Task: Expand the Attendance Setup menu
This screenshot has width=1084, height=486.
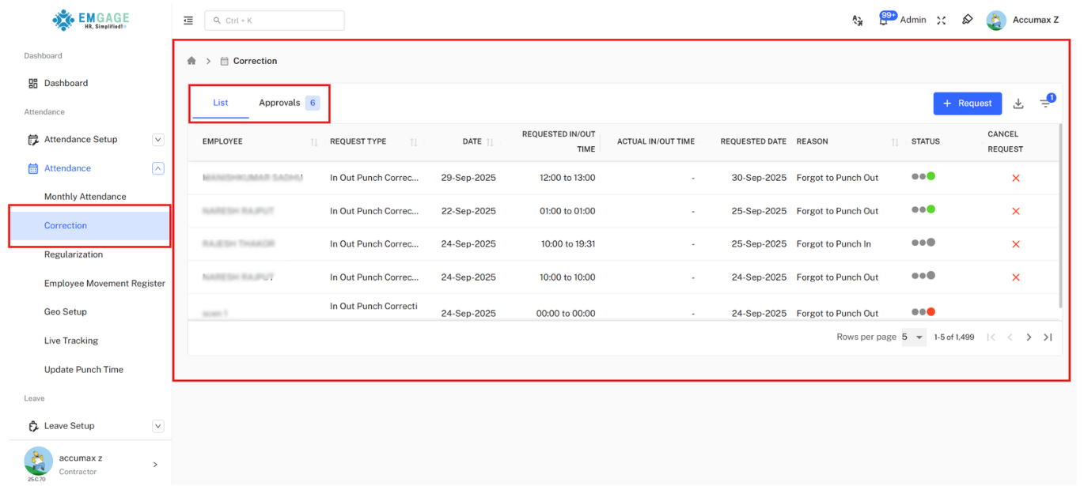Action: point(158,140)
